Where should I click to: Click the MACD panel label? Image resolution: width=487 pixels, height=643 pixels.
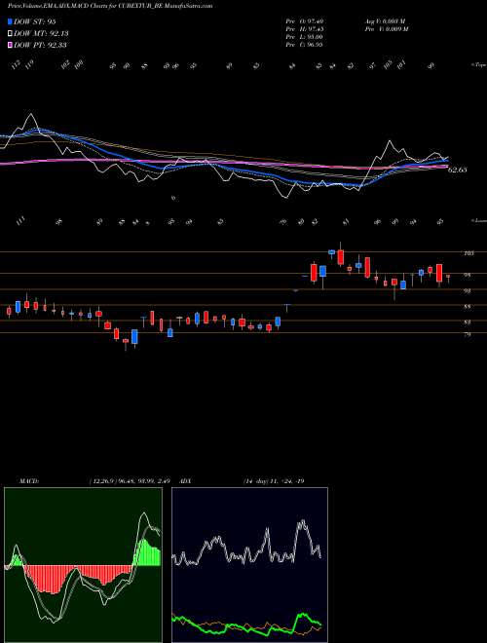pyautogui.click(x=29, y=481)
